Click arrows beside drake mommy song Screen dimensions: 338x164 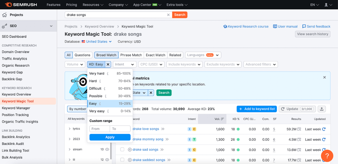(x=167, y=139)
